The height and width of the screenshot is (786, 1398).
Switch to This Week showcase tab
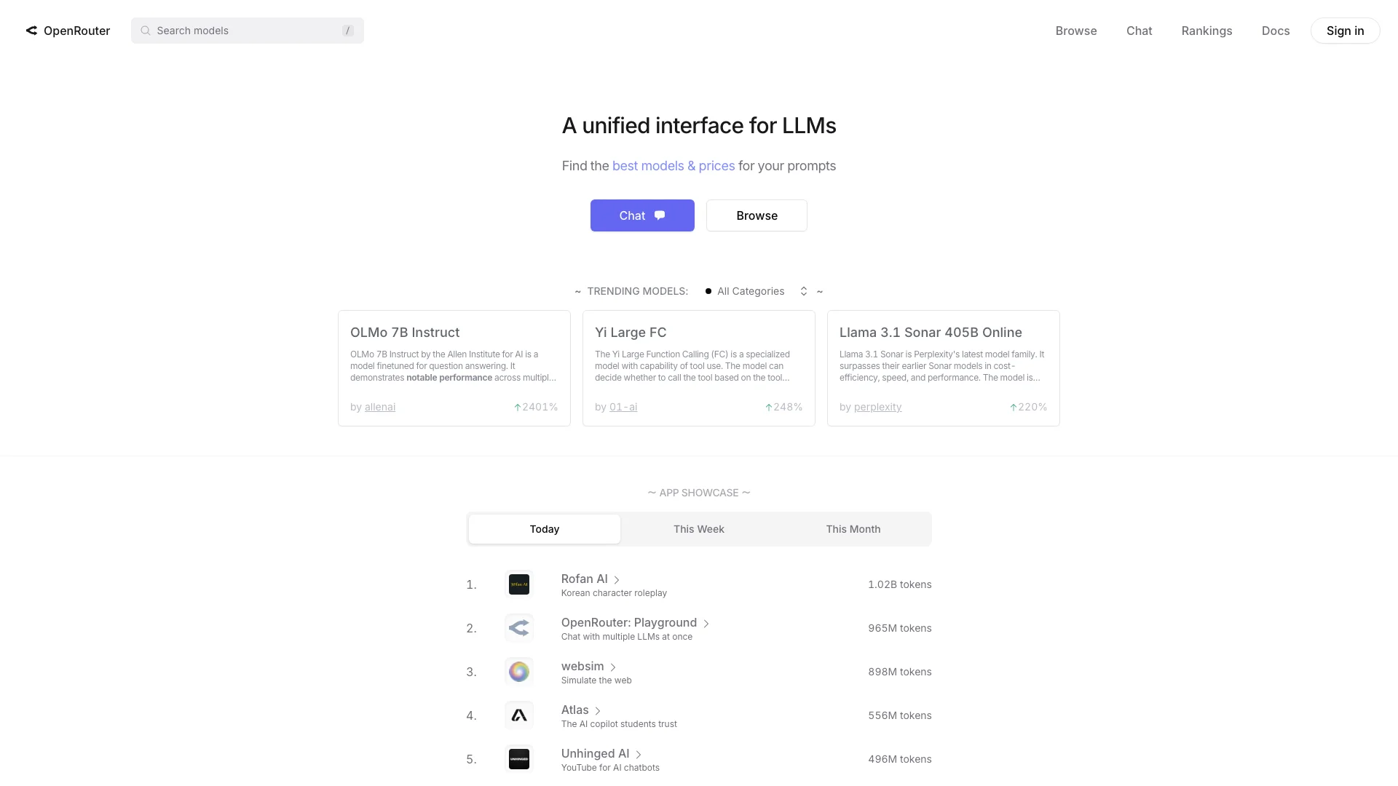tap(699, 529)
